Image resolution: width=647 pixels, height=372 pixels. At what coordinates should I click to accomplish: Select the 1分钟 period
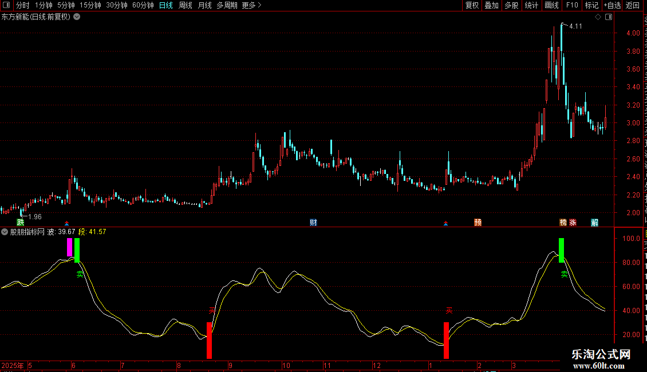tap(44, 5)
